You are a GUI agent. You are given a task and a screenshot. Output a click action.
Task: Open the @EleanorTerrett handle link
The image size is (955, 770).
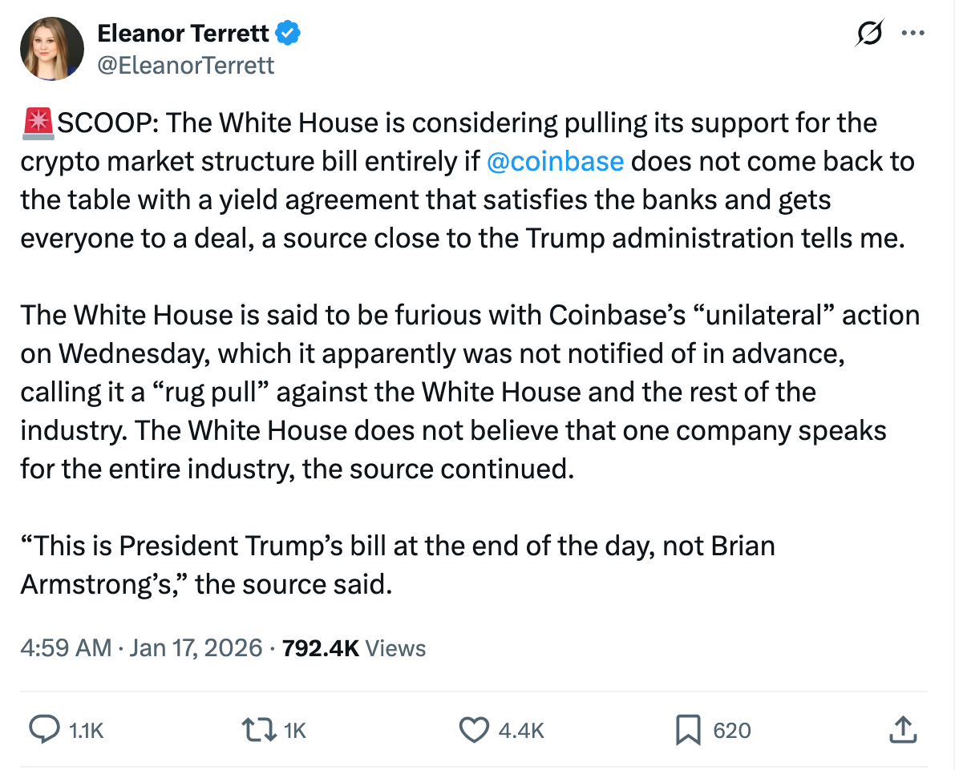point(185,65)
